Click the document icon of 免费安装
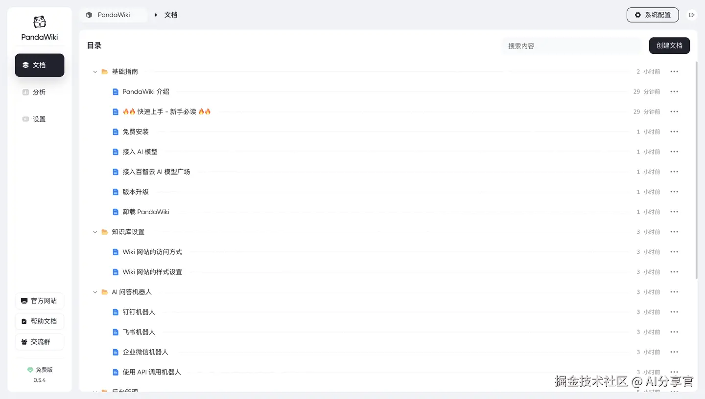 tap(116, 132)
